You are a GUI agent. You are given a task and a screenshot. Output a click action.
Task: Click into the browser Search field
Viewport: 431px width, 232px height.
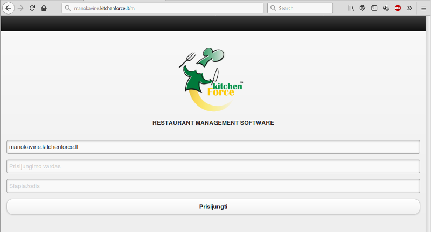click(300, 8)
